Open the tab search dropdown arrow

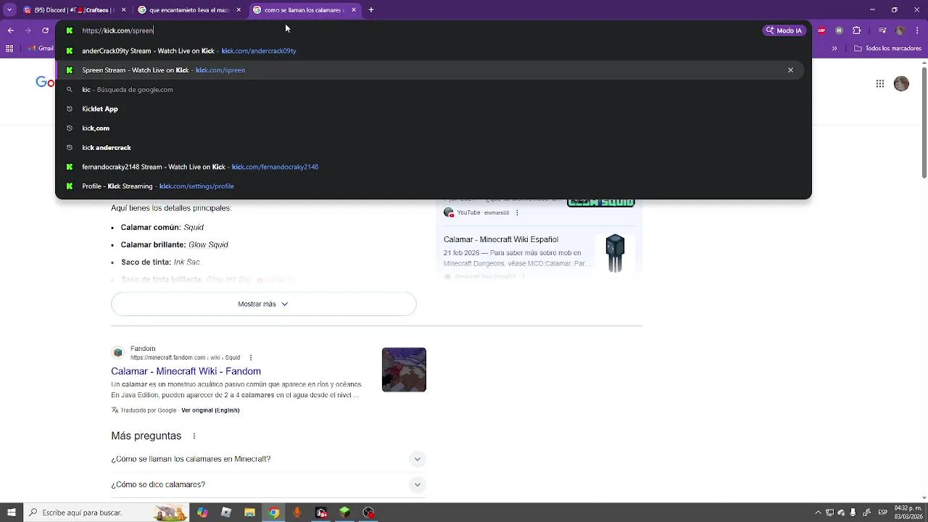click(9, 10)
